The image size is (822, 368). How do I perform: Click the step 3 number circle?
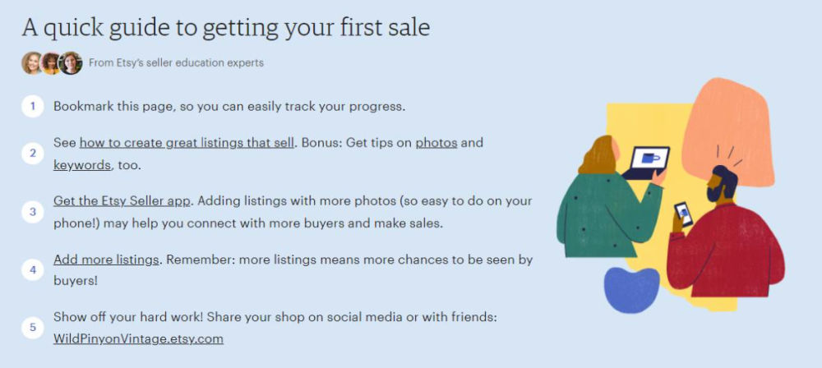coord(32,211)
